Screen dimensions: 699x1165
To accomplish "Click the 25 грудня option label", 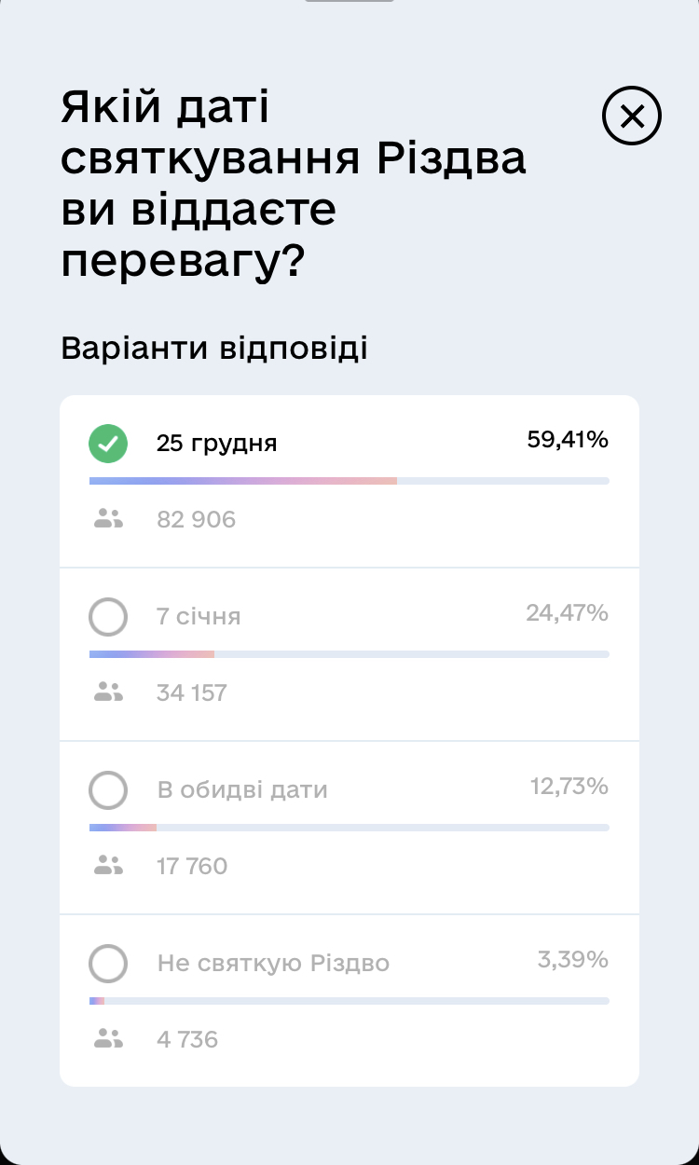I will click(216, 444).
